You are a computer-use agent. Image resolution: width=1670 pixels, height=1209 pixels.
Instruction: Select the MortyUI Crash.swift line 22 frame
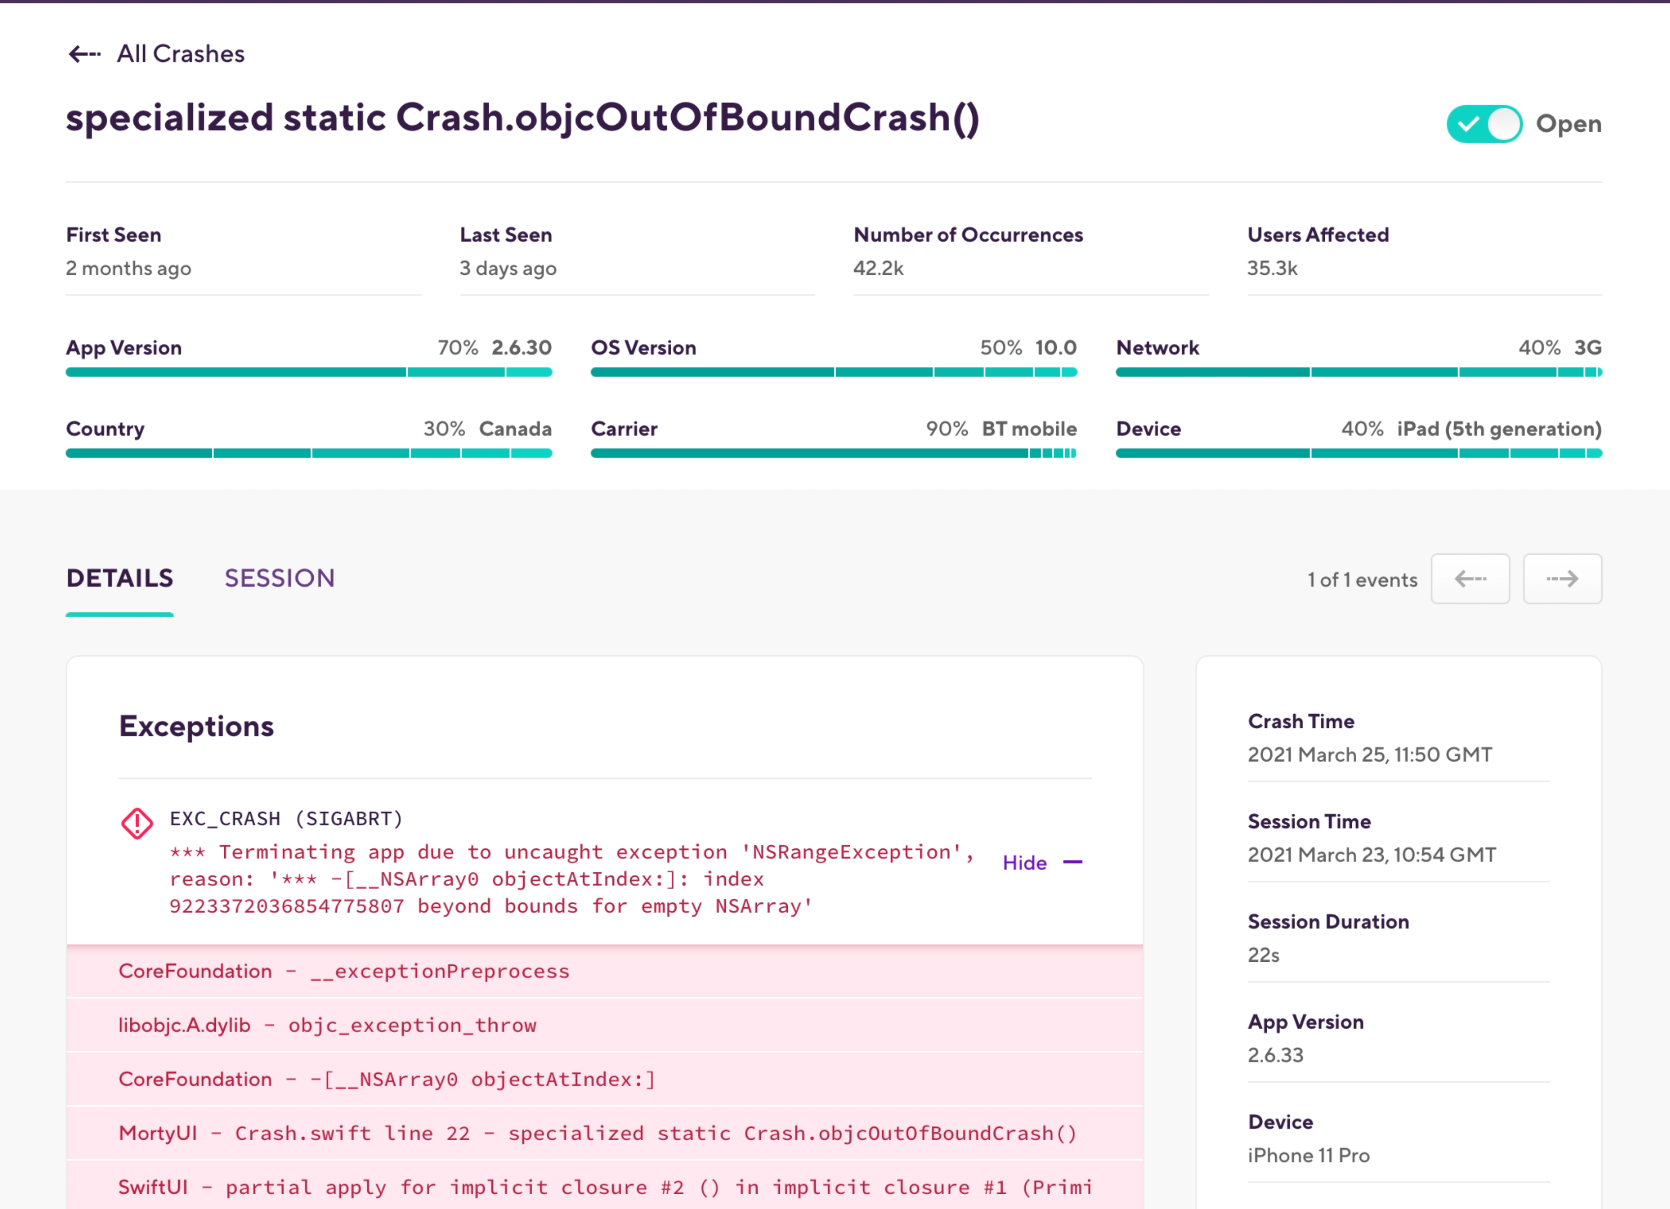tap(597, 1133)
